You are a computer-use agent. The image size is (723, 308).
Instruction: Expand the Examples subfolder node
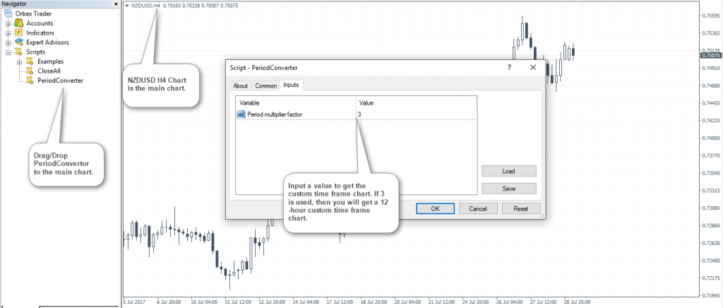19,61
